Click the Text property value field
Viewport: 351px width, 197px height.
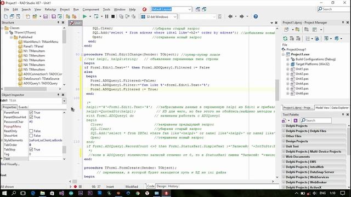coord(46,159)
